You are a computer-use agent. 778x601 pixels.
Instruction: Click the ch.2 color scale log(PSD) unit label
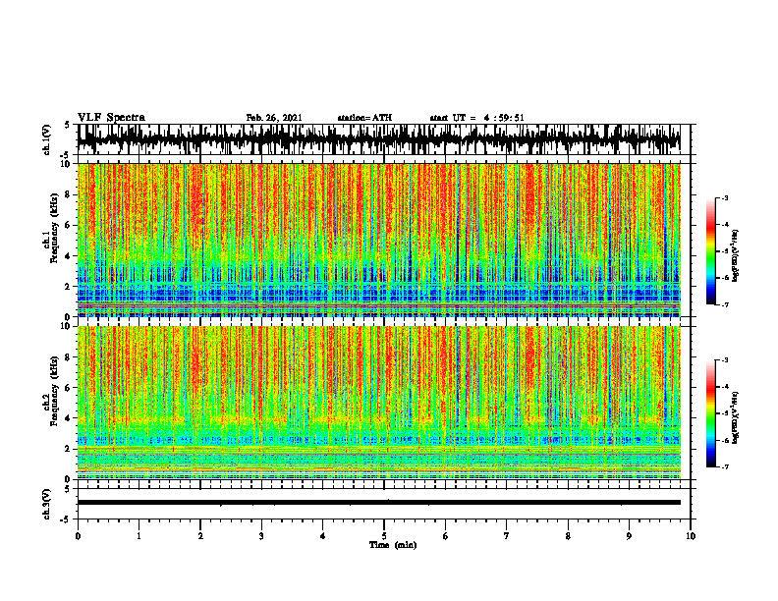coord(736,418)
